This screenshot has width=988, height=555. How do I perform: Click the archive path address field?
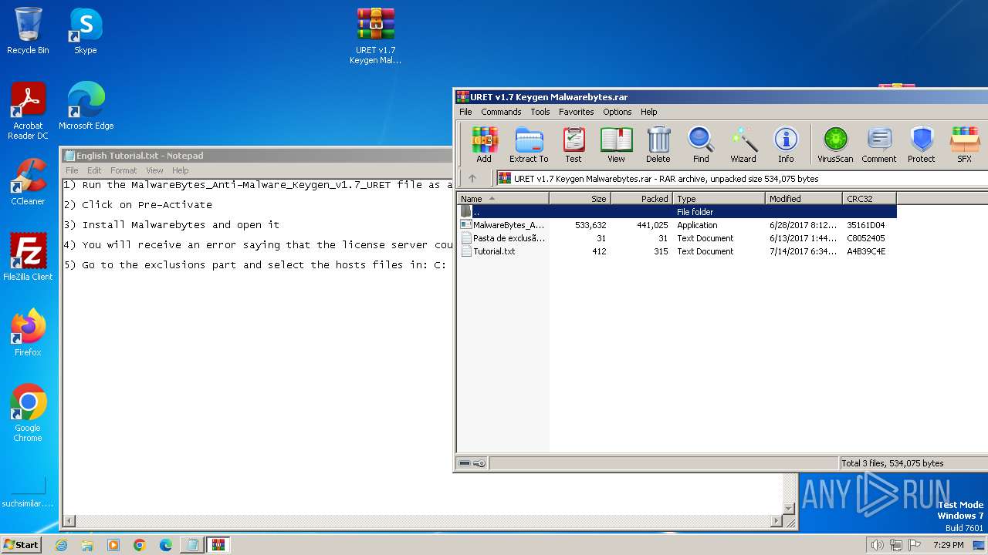pos(741,179)
